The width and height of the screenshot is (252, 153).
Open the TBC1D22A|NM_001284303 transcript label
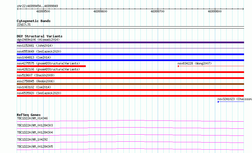[x=35, y=125]
